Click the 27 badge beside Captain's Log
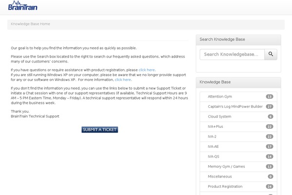 pos(270,107)
